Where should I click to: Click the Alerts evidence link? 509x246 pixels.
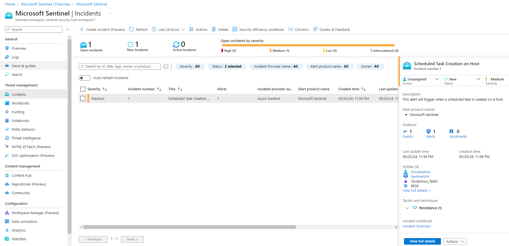click(431, 137)
